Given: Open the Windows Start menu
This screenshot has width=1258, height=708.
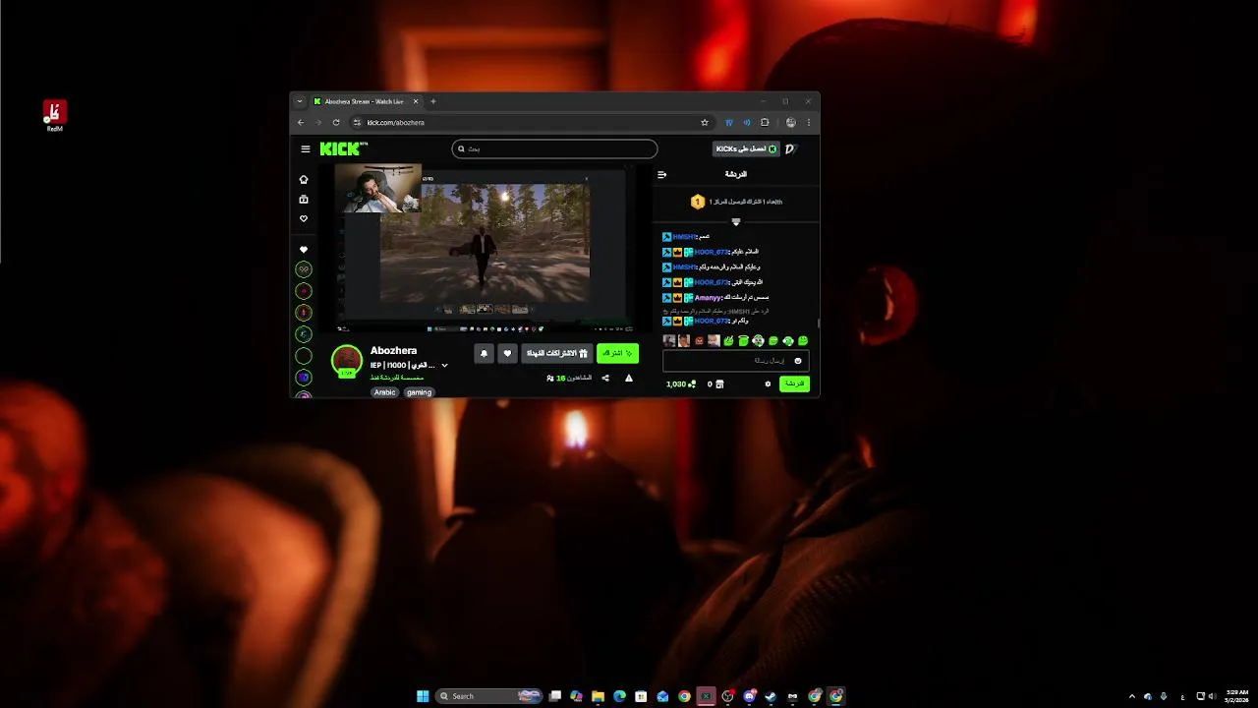Looking at the screenshot, I should click(x=423, y=696).
